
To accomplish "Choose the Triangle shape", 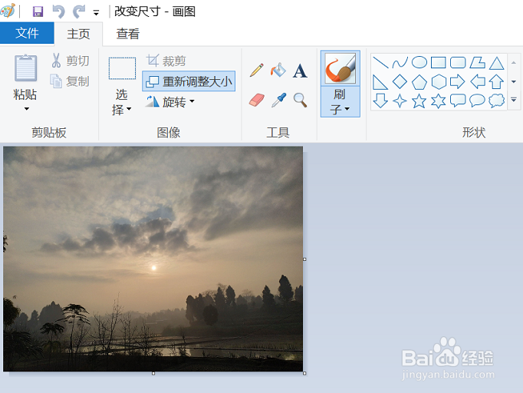I will [x=497, y=63].
